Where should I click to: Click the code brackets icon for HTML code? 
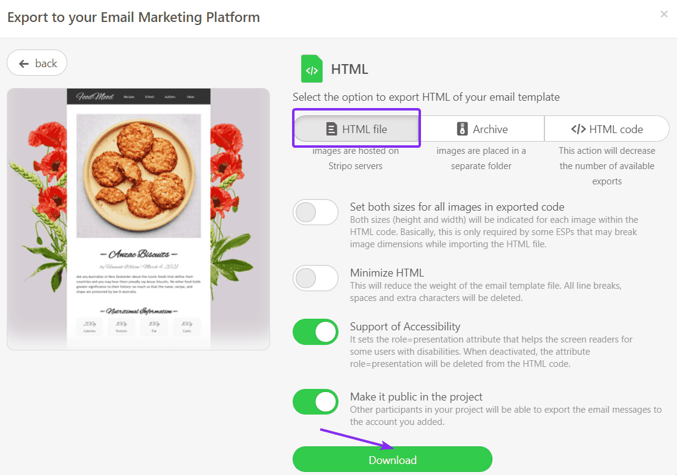(x=578, y=128)
